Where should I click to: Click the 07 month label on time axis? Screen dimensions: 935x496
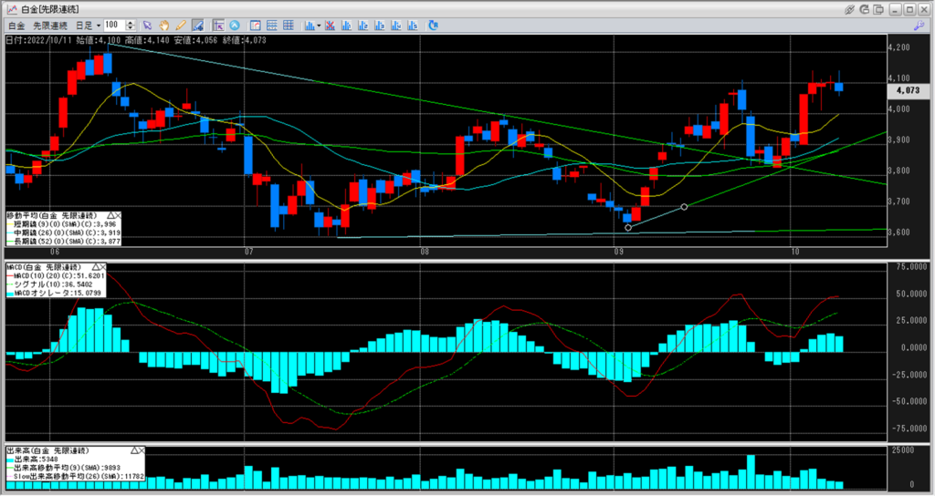click(249, 252)
